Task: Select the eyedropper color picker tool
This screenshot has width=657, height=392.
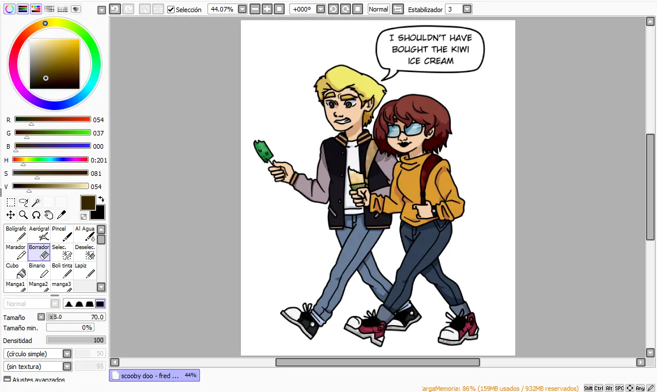Action: coord(61,215)
